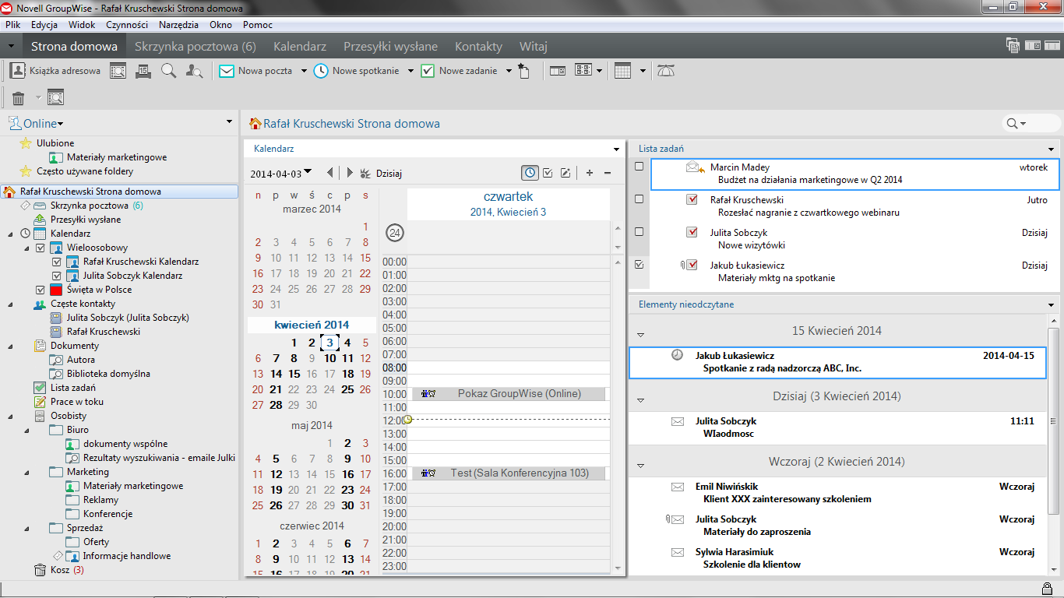Click the plus icon in calendar panel
Screen dimensions: 1064x598
tap(590, 173)
